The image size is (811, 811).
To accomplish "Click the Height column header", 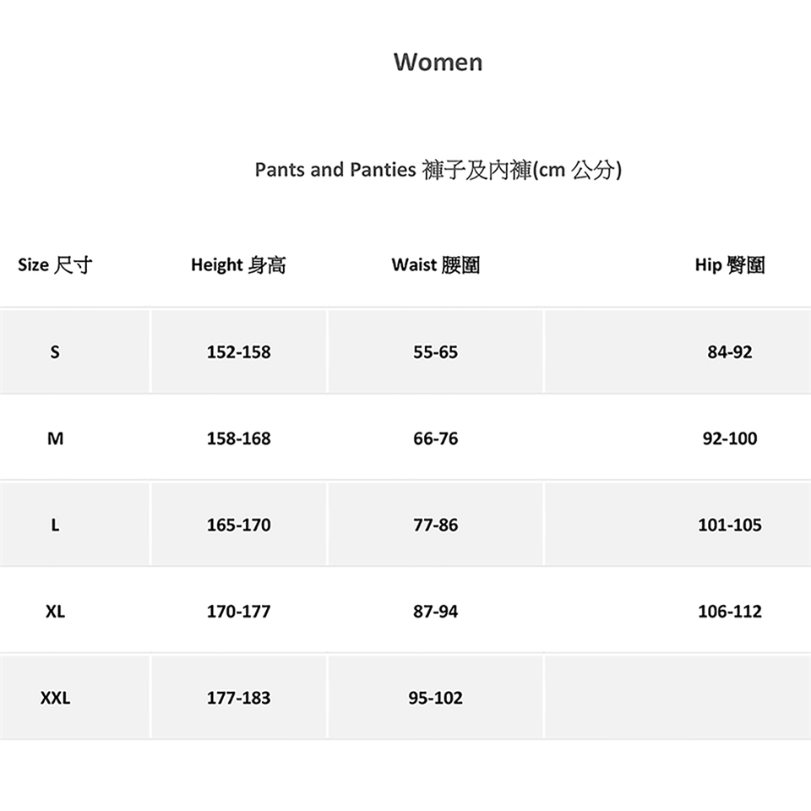I will click(238, 265).
